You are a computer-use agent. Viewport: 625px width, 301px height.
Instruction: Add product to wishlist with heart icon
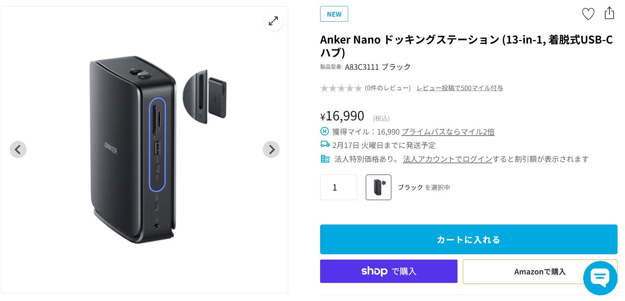[588, 14]
